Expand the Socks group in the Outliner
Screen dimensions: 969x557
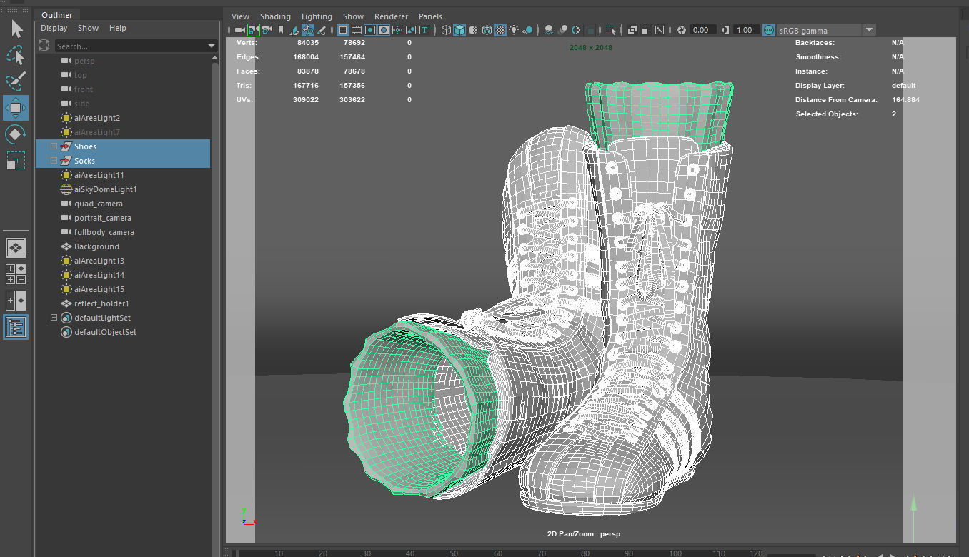pos(54,161)
